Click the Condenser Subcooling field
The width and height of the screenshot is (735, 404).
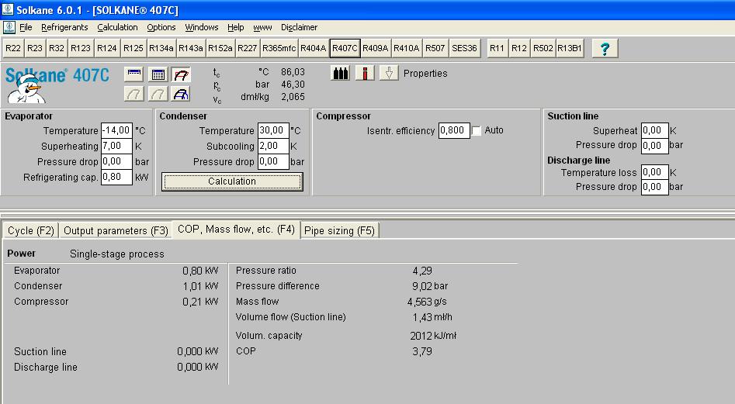(273, 146)
